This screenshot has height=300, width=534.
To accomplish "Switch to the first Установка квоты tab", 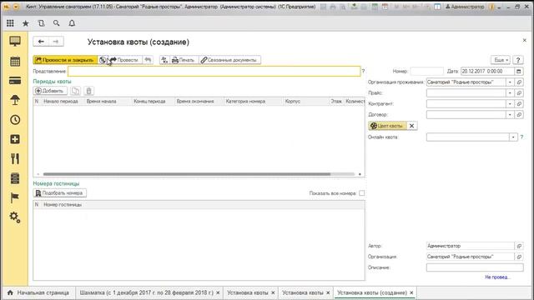I will 248,292.
